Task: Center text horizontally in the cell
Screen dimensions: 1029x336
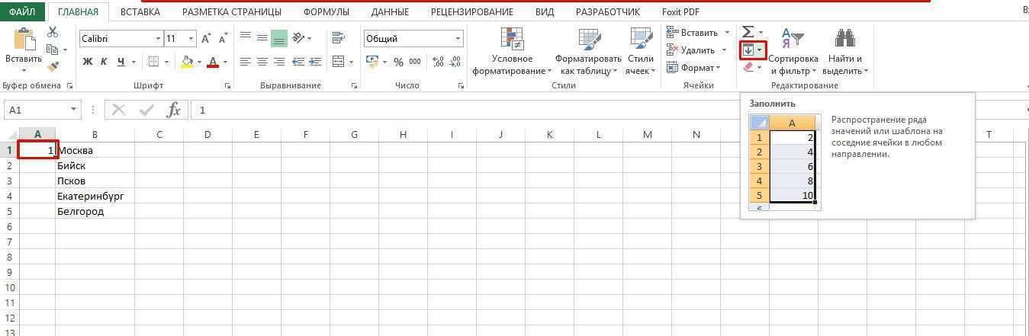Action: coord(262,62)
